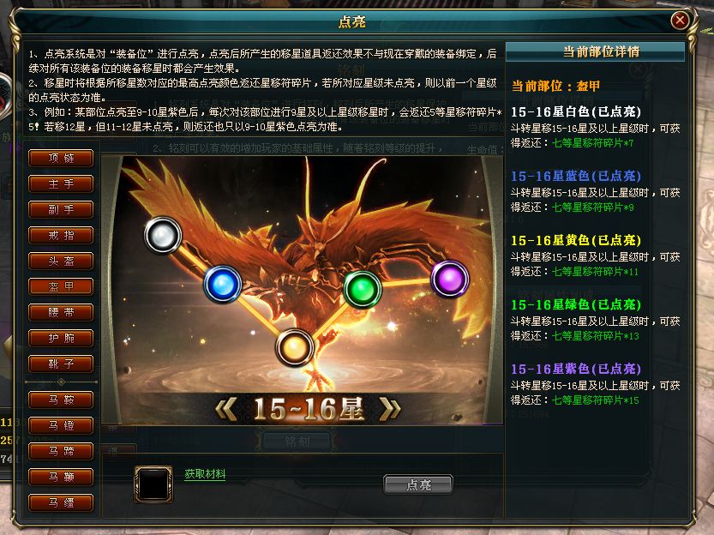
Task: Go to next star tier arrow
Action: [390, 408]
